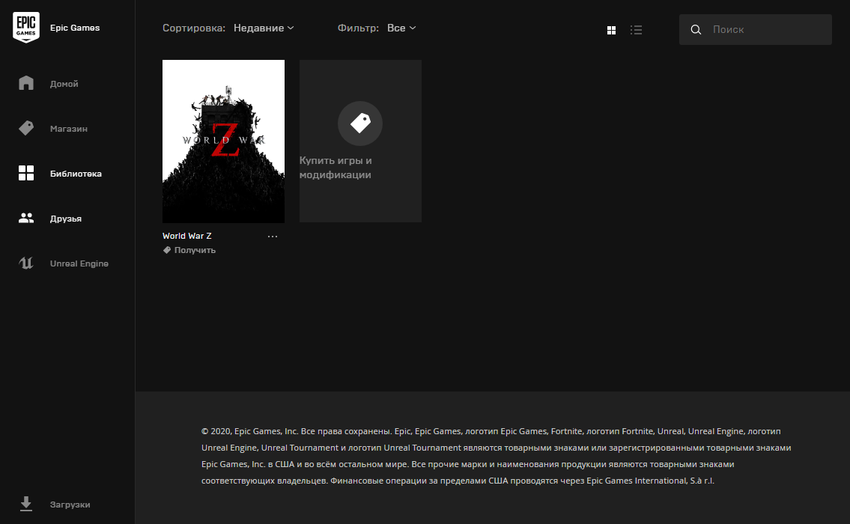Screen dimensions: 850x524
Task: Click the friends people icon
Action: click(26, 218)
